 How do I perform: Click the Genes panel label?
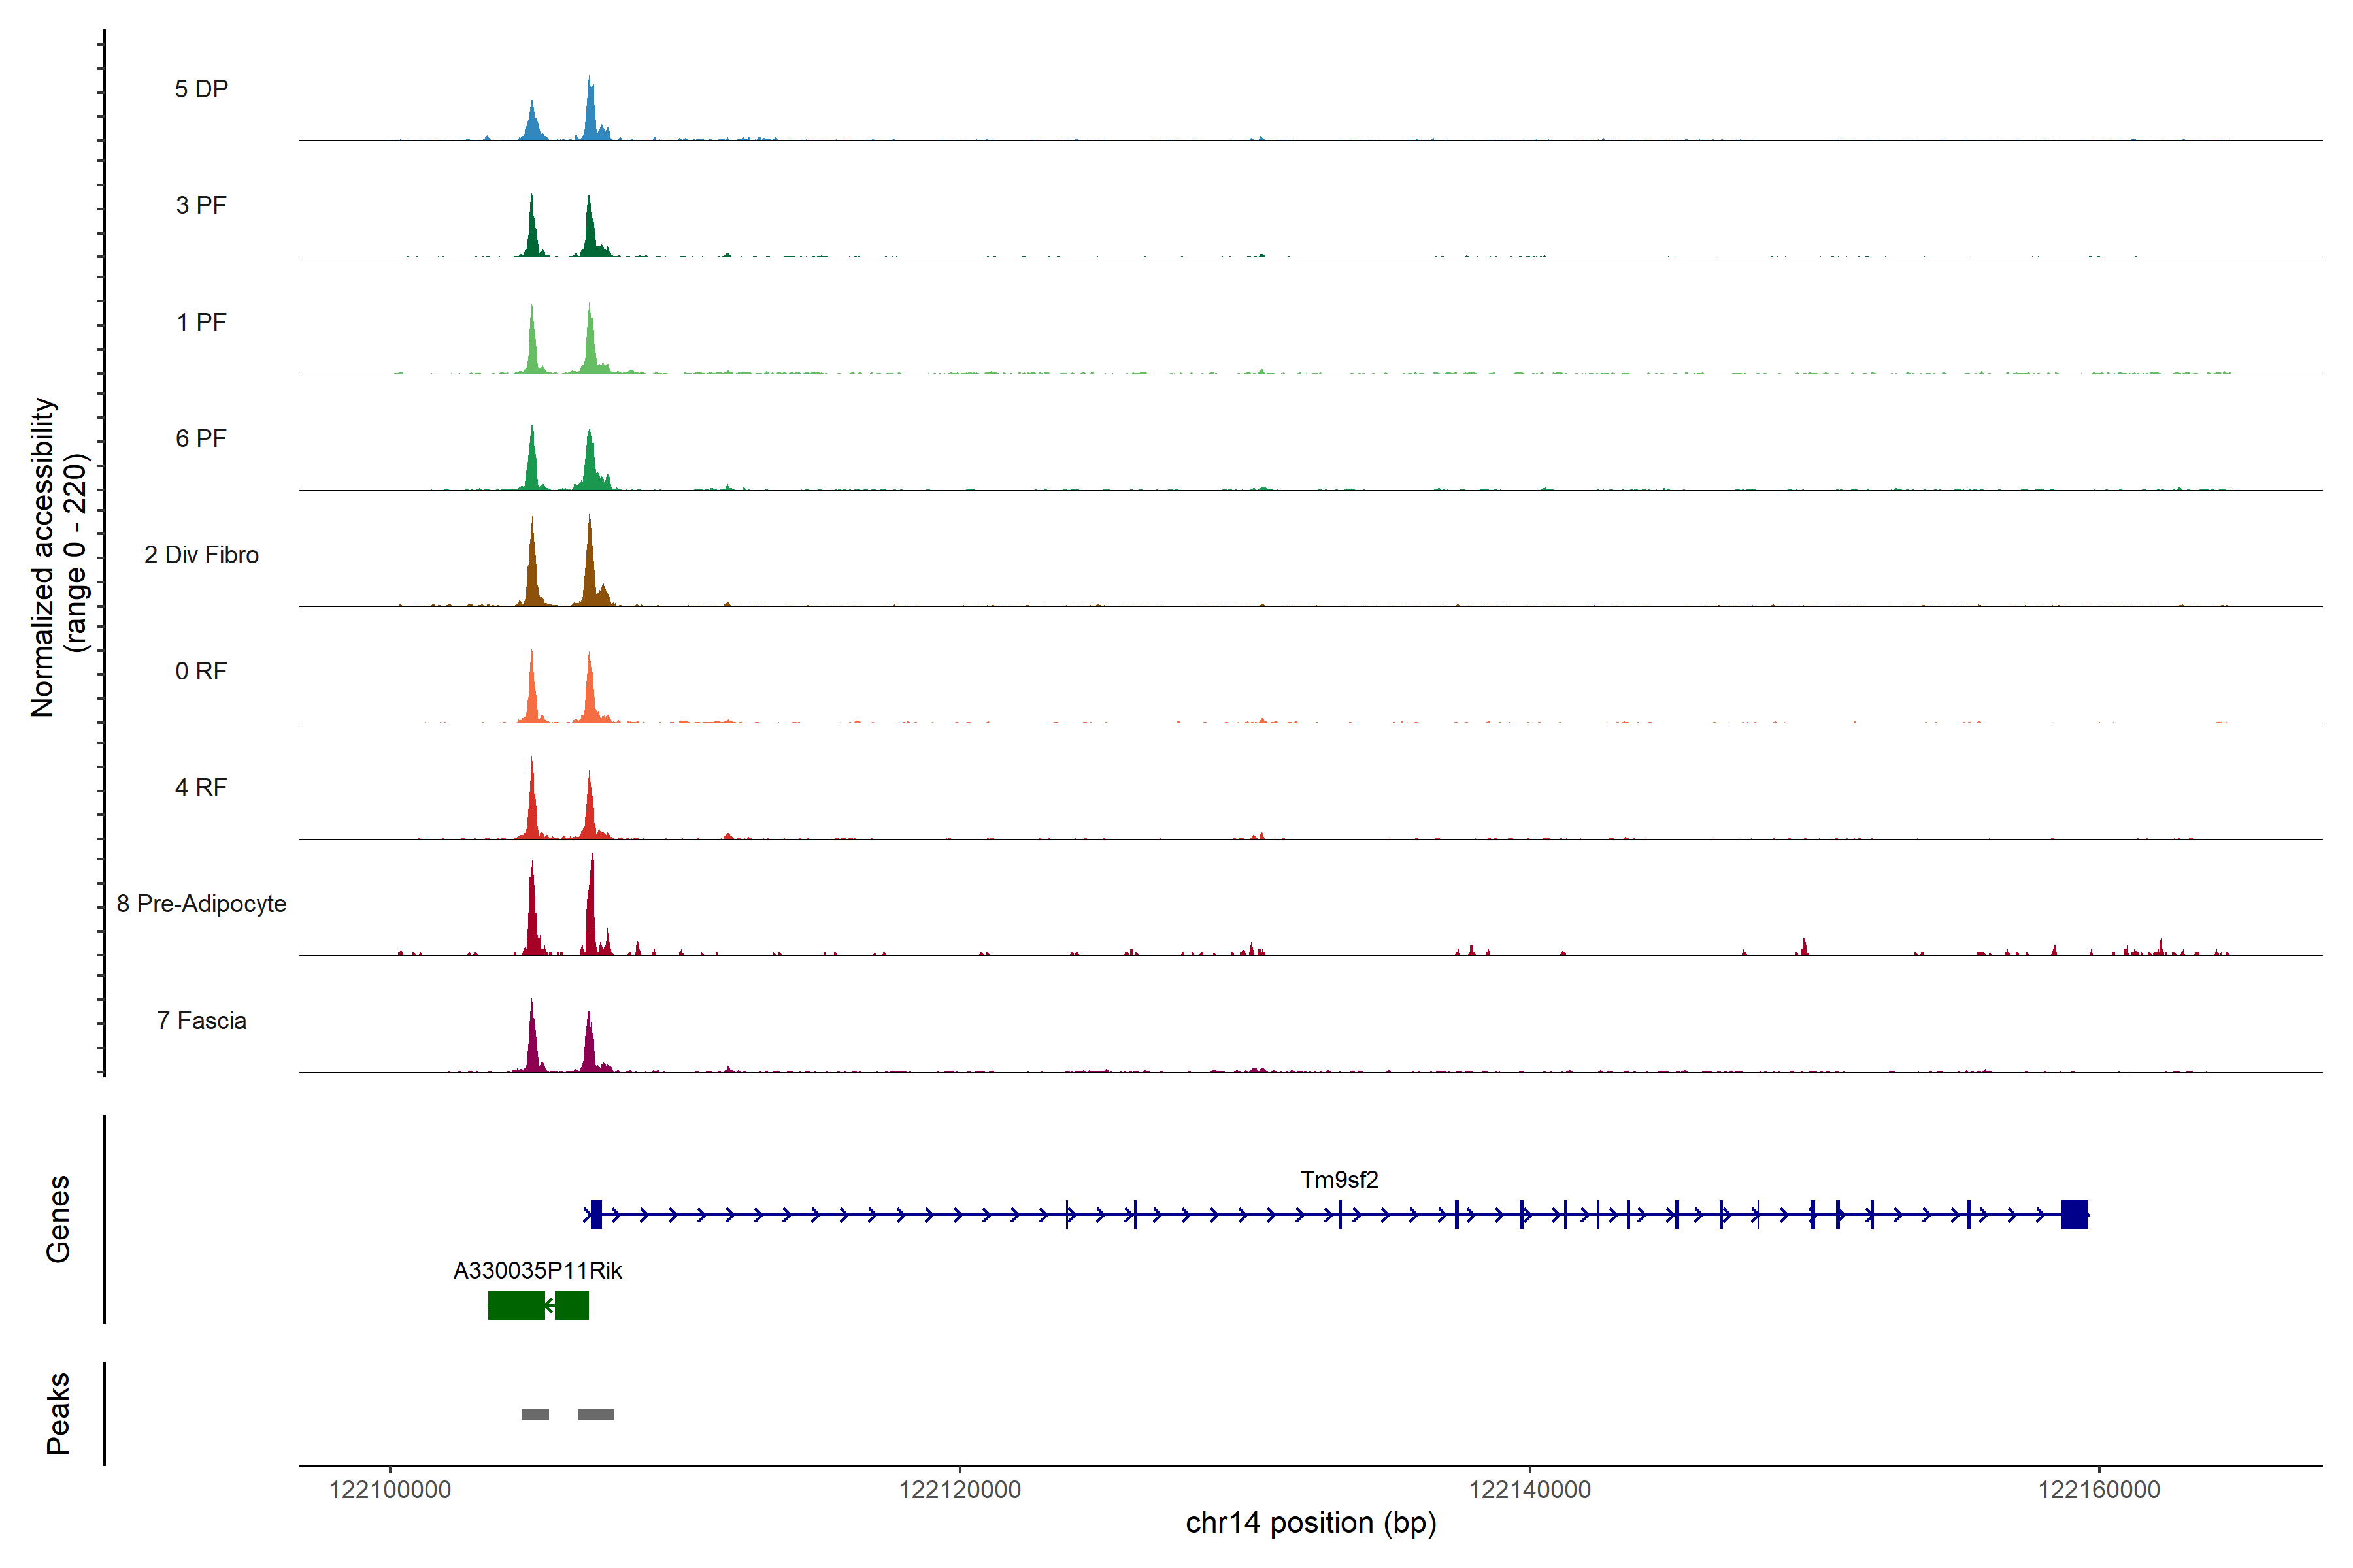pos(58,1219)
